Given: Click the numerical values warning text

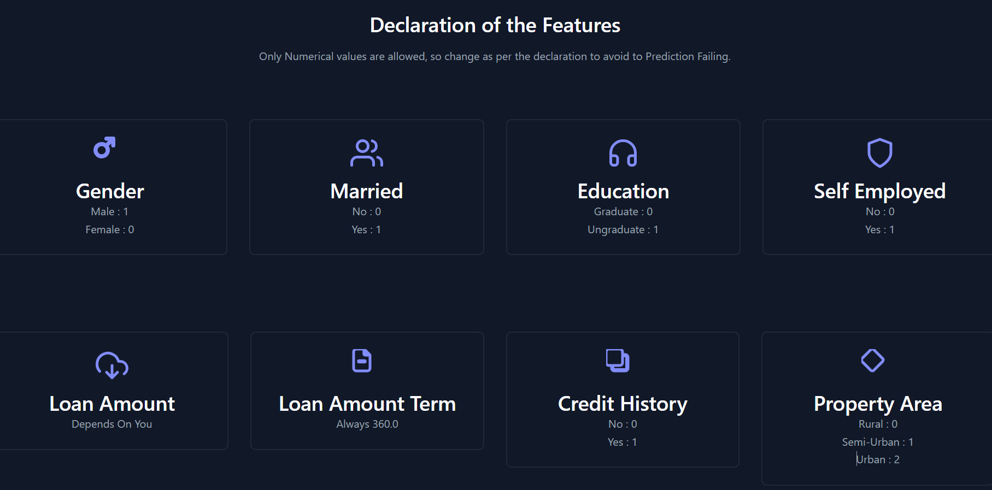Looking at the screenshot, I should tap(495, 56).
